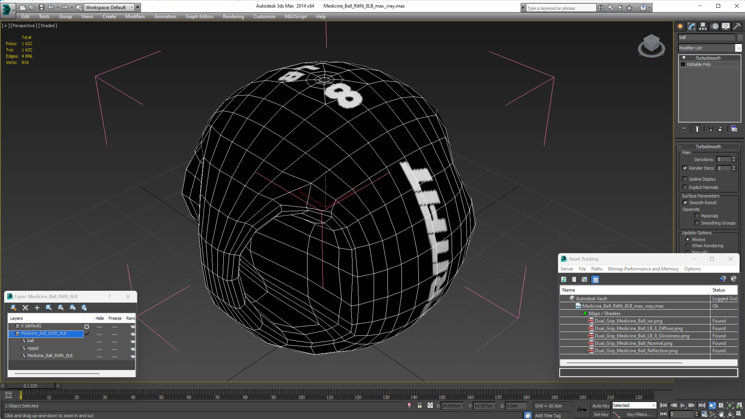
Task: Click the time slider handle 0 / 225
Action: point(30,386)
